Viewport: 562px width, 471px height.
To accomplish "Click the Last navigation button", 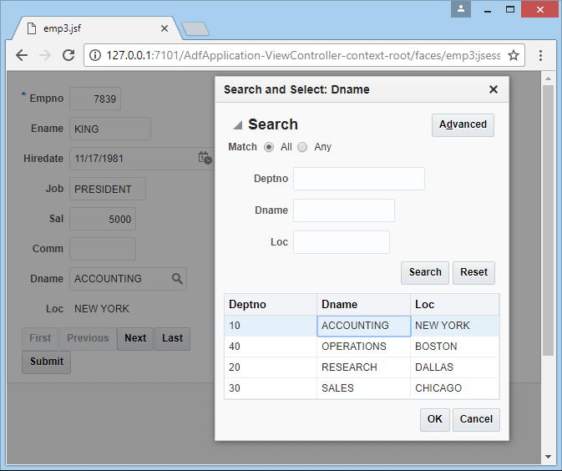I will click(x=172, y=338).
